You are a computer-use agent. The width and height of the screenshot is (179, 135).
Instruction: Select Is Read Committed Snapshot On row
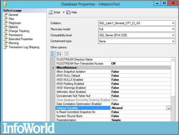(113, 112)
